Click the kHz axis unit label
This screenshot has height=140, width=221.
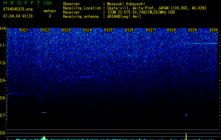coord(3,28)
